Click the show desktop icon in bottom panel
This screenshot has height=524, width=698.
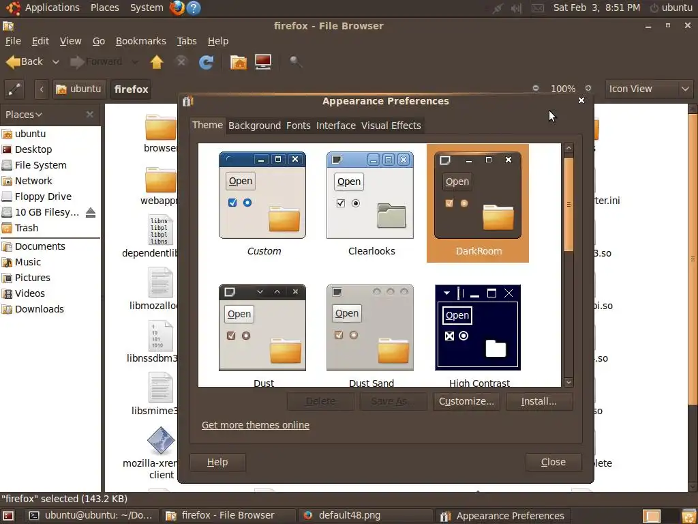point(8,516)
